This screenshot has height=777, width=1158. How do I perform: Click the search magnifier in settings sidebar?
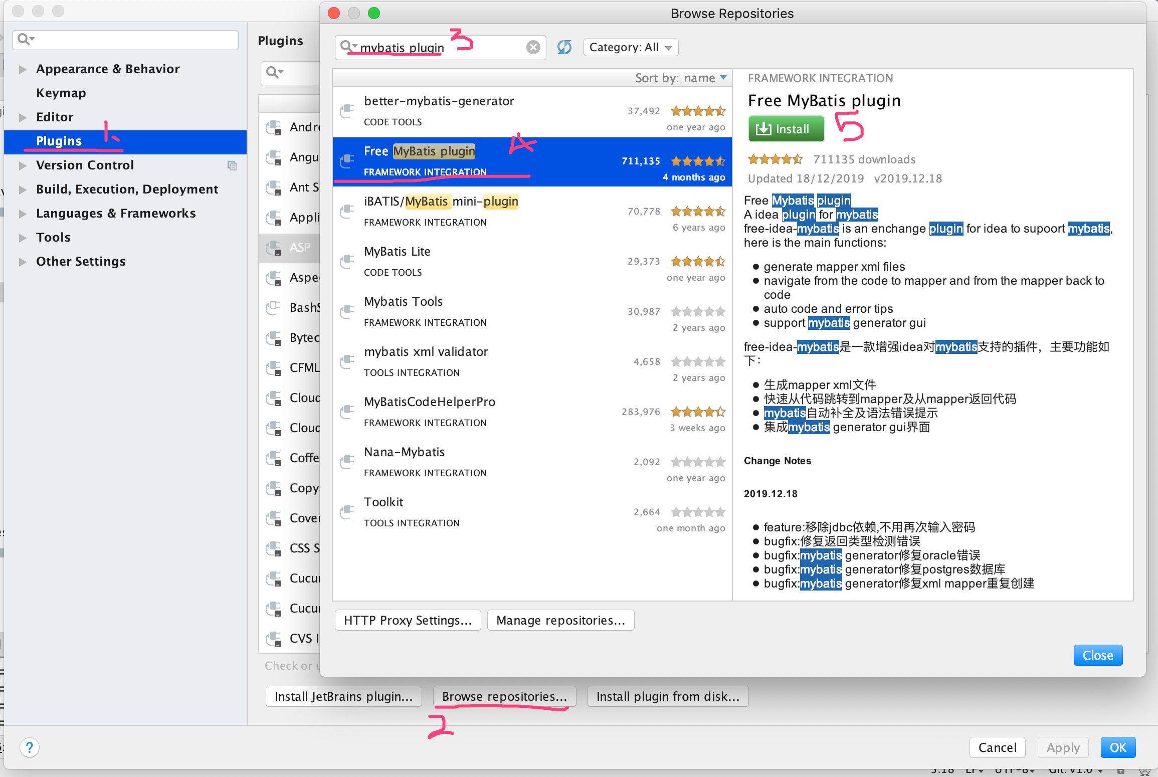point(24,39)
